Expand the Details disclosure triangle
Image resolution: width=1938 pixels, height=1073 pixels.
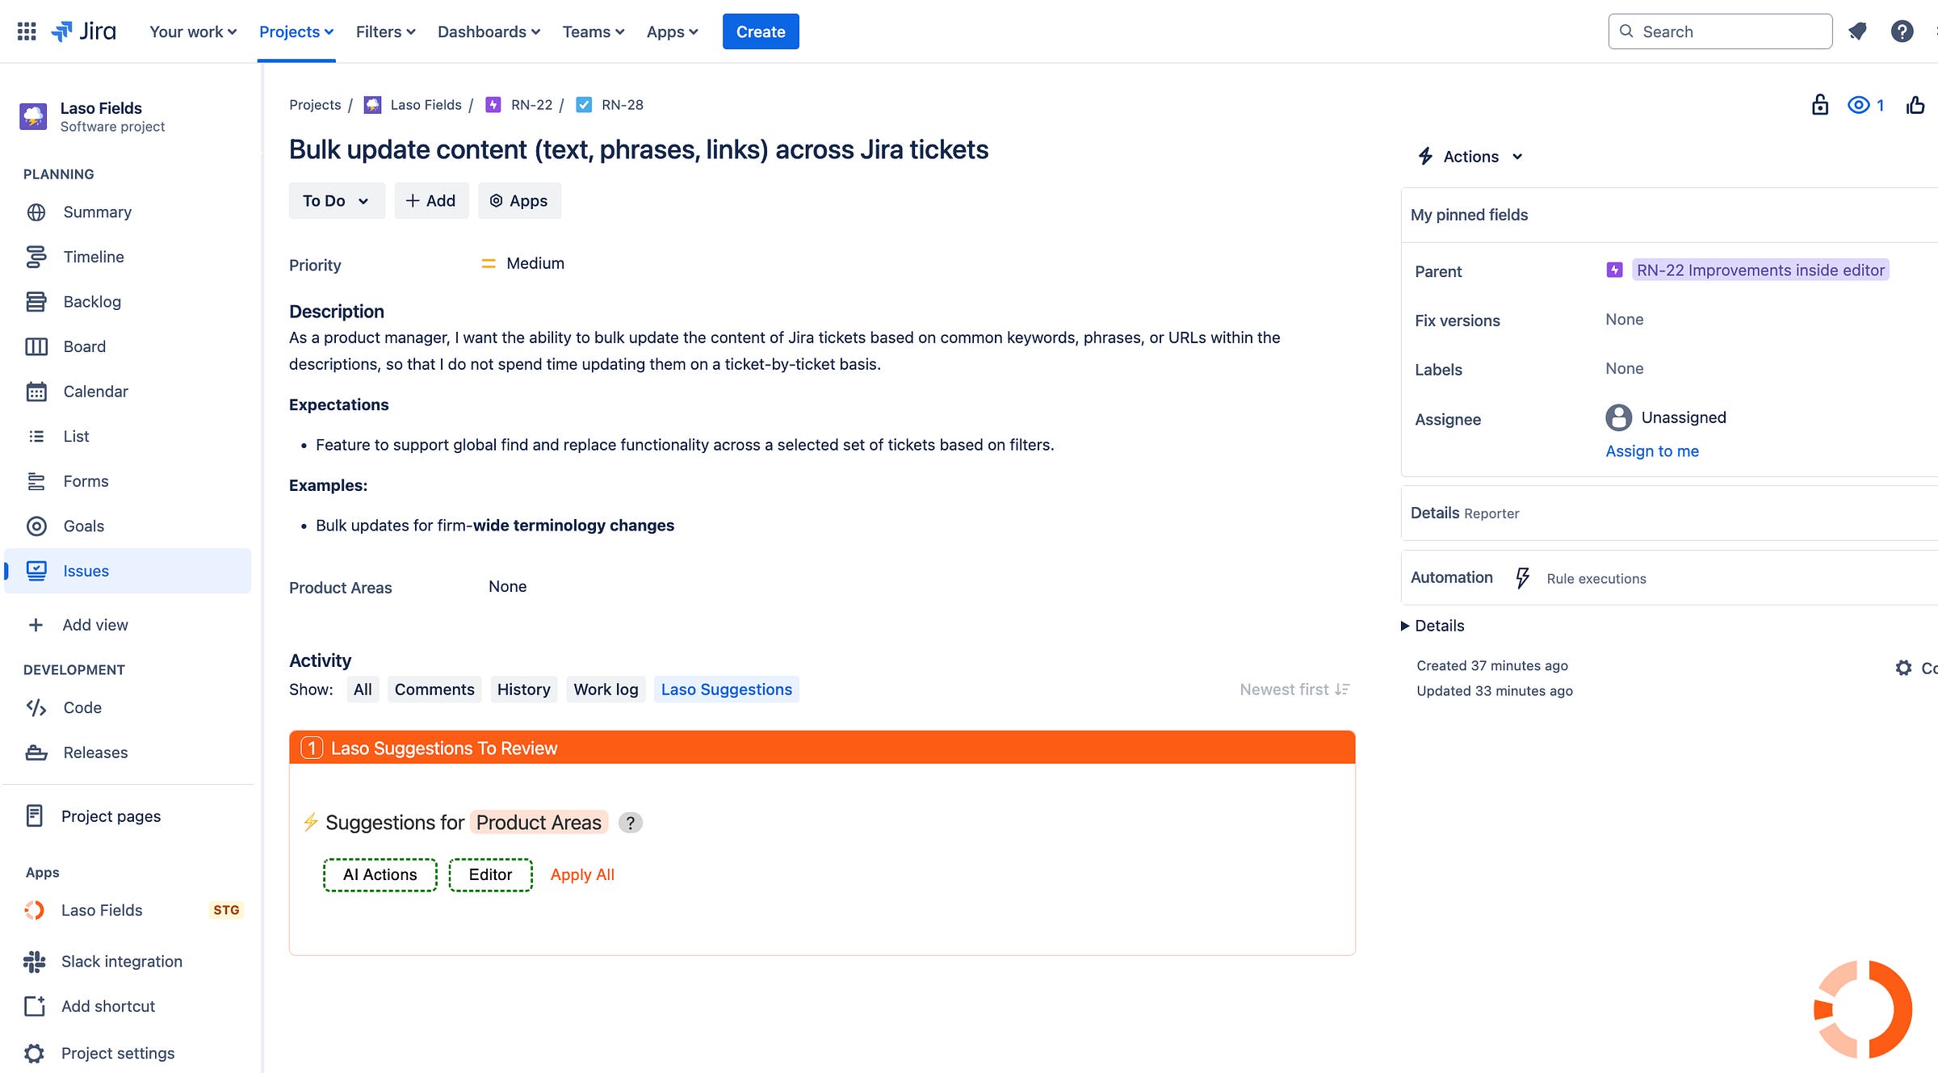(1405, 626)
